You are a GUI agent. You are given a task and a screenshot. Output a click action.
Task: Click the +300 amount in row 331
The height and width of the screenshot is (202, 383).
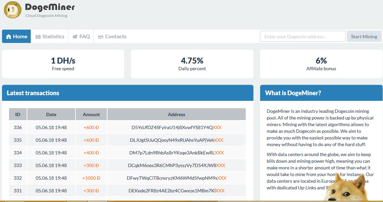(x=91, y=191)
